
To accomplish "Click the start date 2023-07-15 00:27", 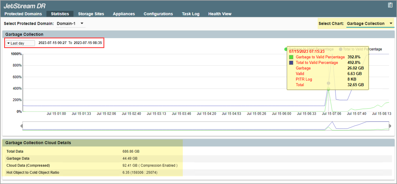I will (x=52, y=43).
